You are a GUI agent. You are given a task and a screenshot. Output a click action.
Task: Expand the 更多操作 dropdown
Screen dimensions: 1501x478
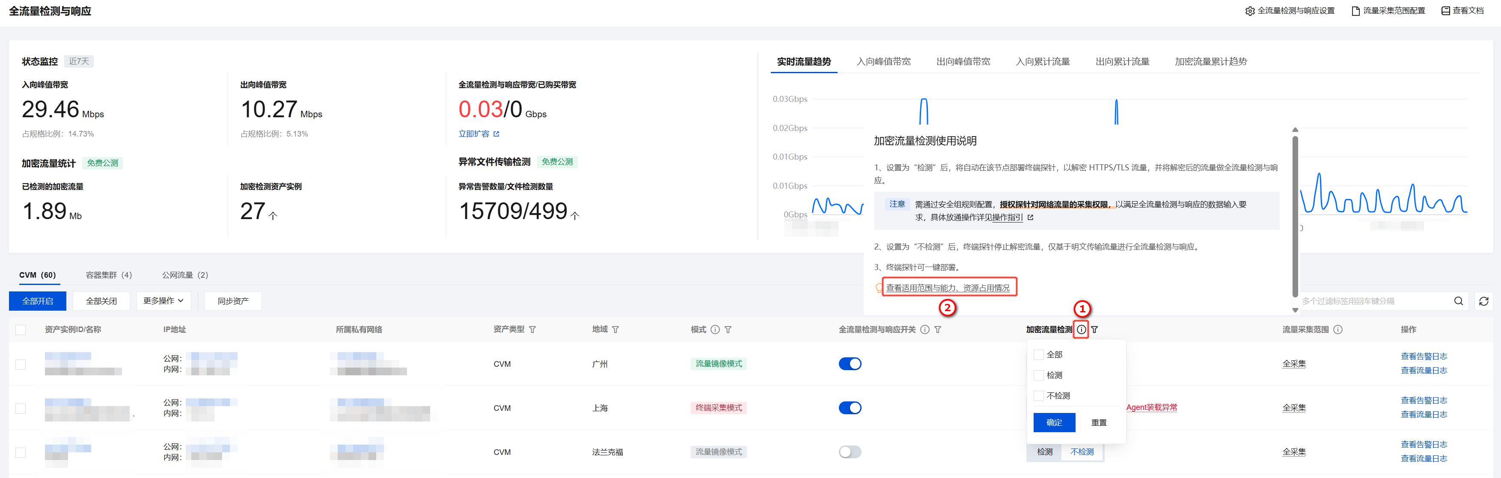163,301
